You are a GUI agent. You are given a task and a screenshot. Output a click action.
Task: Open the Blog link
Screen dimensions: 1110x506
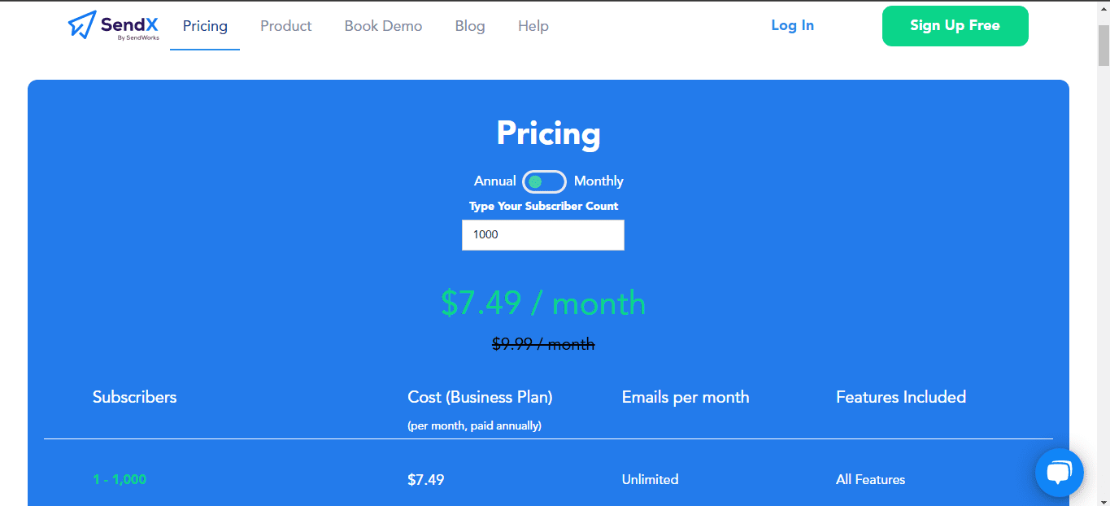coord(470,26)
